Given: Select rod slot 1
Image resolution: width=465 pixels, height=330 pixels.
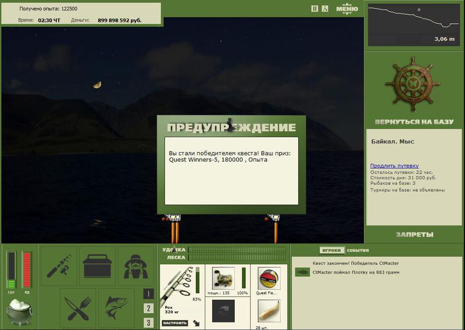Looking at the screenshot, I should pos(149,294).
